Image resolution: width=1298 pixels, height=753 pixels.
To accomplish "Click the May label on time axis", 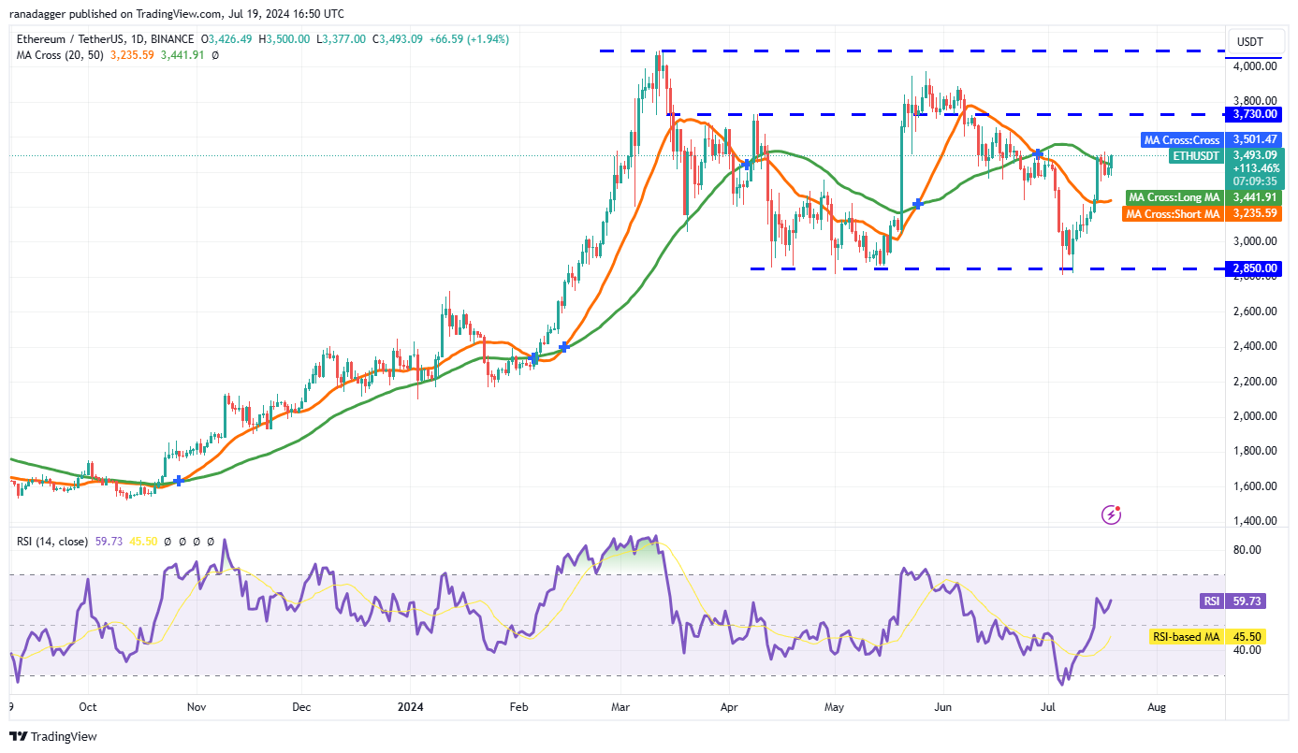I will (833, 708).
